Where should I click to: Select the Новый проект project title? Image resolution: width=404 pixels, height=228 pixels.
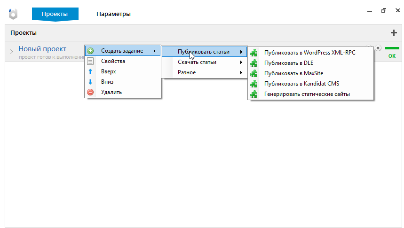click(x=42, y=49)
